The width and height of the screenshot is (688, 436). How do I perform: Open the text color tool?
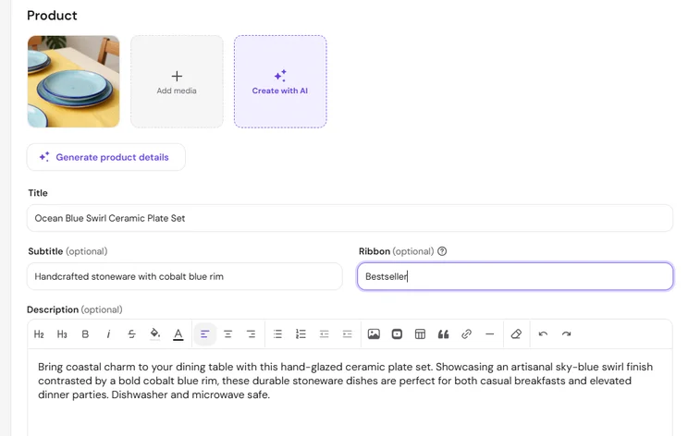(x=178, y=334)
